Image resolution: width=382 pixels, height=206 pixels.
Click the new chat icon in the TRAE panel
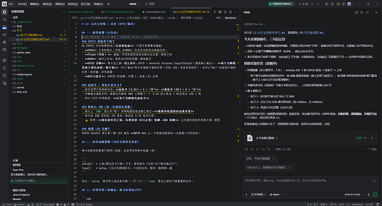click(357, 12)
